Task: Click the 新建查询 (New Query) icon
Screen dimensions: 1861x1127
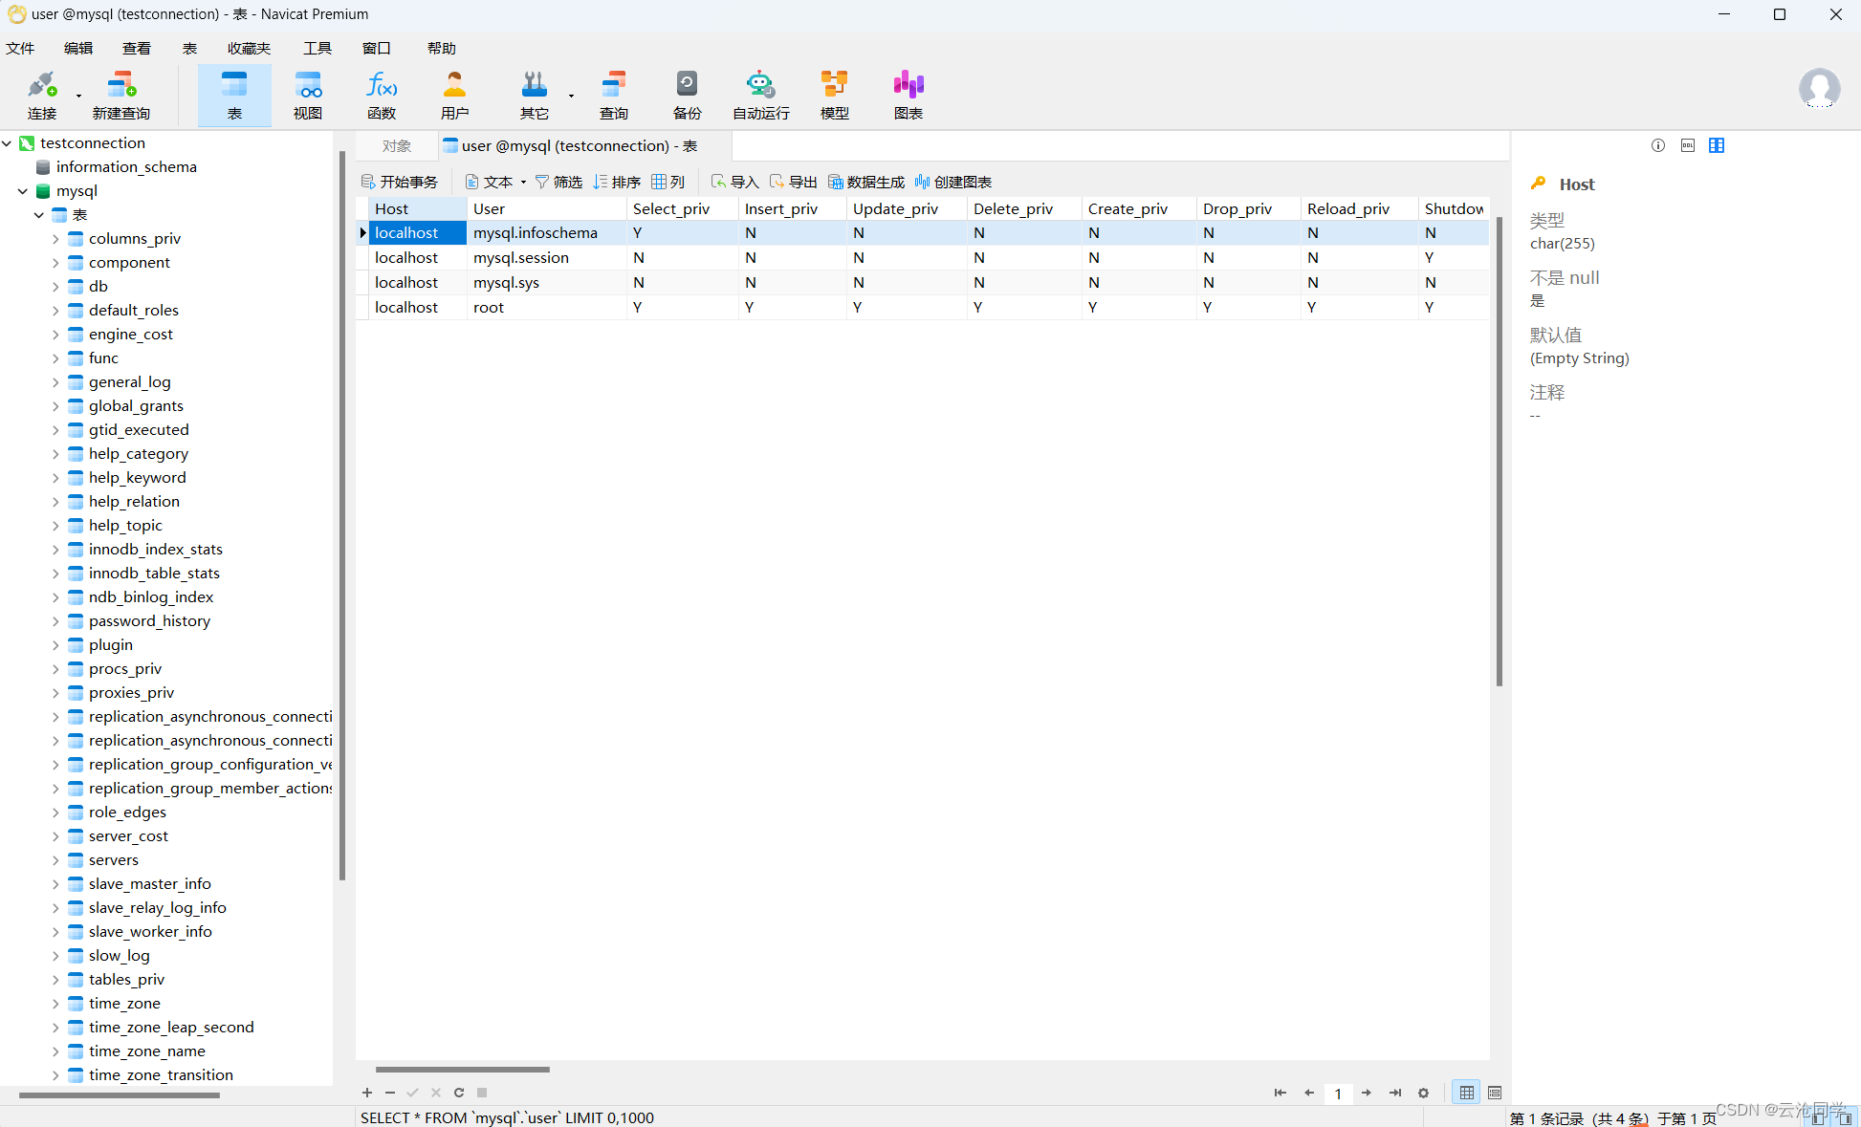Action: [x=120, y=95]
